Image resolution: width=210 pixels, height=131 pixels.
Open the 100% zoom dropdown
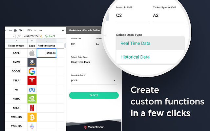pos(31,30)
